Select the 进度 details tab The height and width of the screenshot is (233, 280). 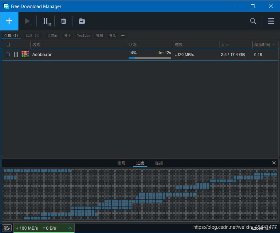coord(140,163)
